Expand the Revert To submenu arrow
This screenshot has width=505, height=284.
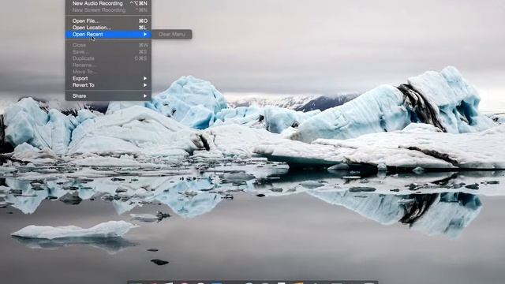click(145, 85)
